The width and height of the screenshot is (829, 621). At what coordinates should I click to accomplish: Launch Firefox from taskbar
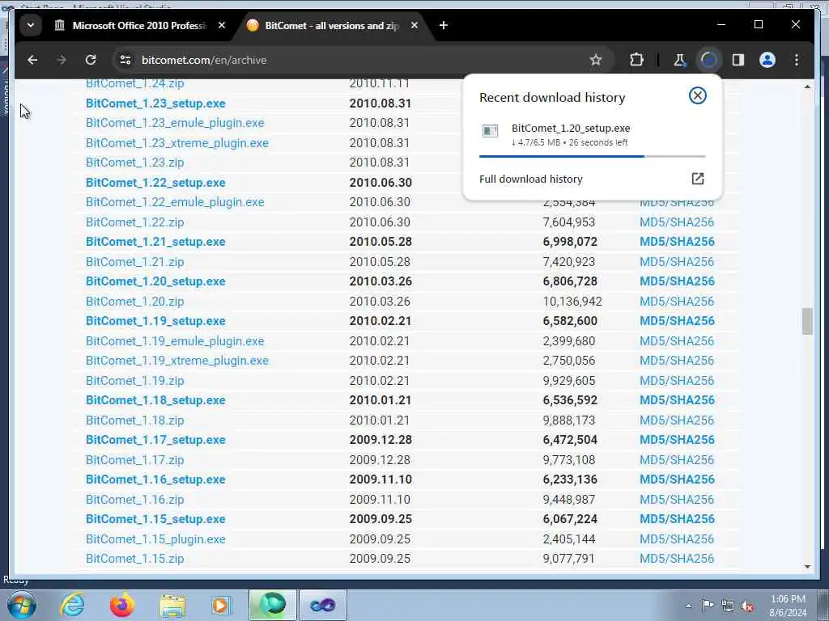click(121, 605)
